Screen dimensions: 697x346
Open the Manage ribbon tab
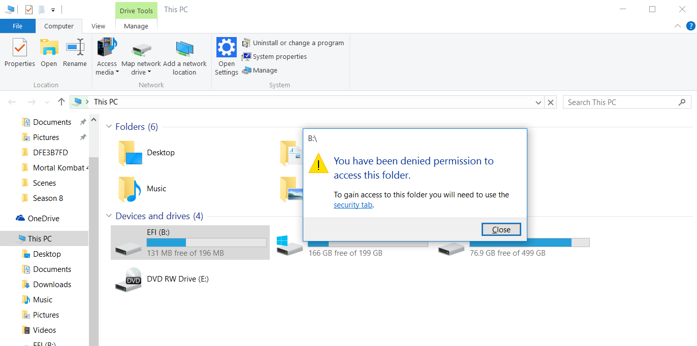click(136, 26)
